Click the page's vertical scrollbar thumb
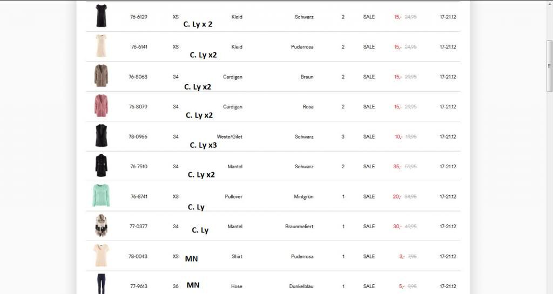The width and height of the screenshot is (553, 294). [550, 65]
